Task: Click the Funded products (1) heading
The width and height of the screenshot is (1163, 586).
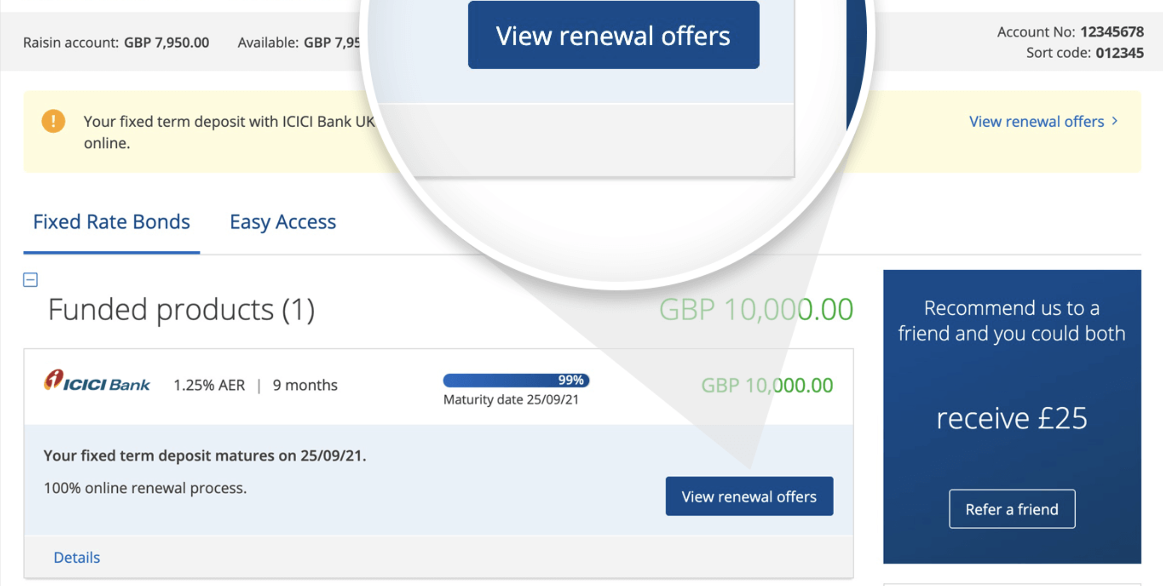Action: pos(181,310)
